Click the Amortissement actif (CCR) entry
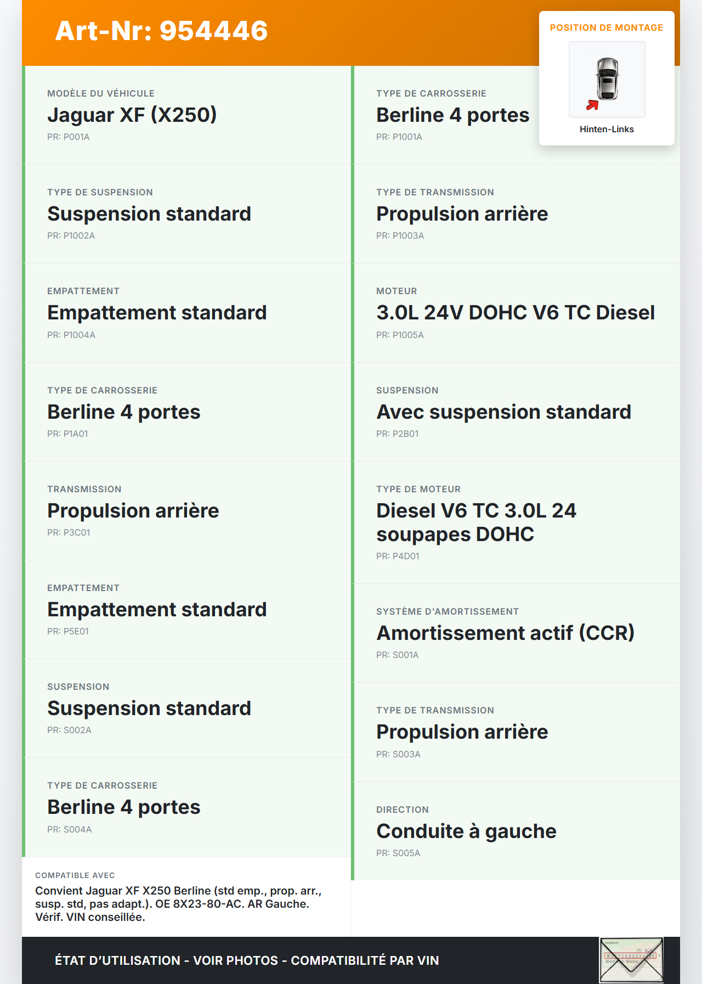Image resolution: width=702 pixels, height=984 pixels. pyautogui.click(x=505, y=633)
